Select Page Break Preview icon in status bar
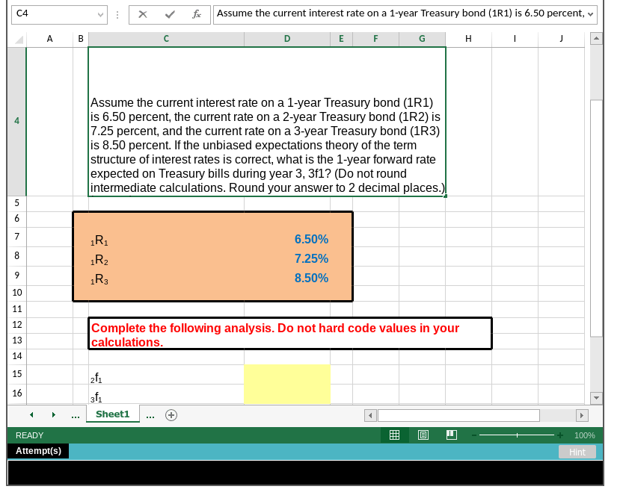Viewport: 629px width, 501px height. click(x=452, y=435)
